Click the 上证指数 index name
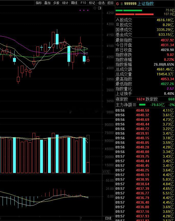 [x=145, y=4]
